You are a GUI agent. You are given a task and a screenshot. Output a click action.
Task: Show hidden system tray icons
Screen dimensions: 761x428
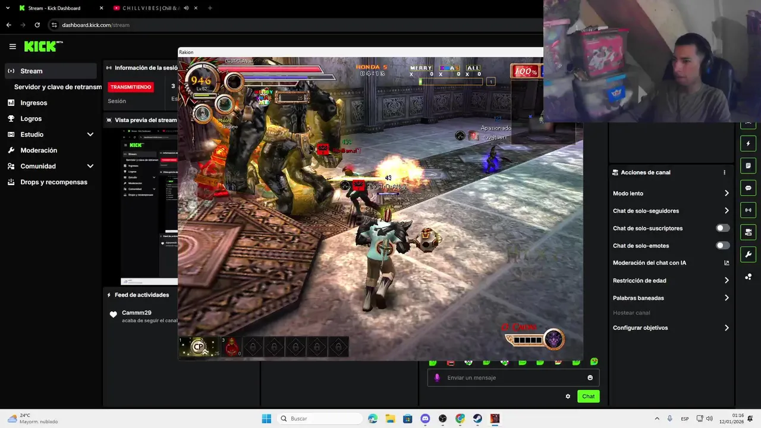tap(657, 418)
